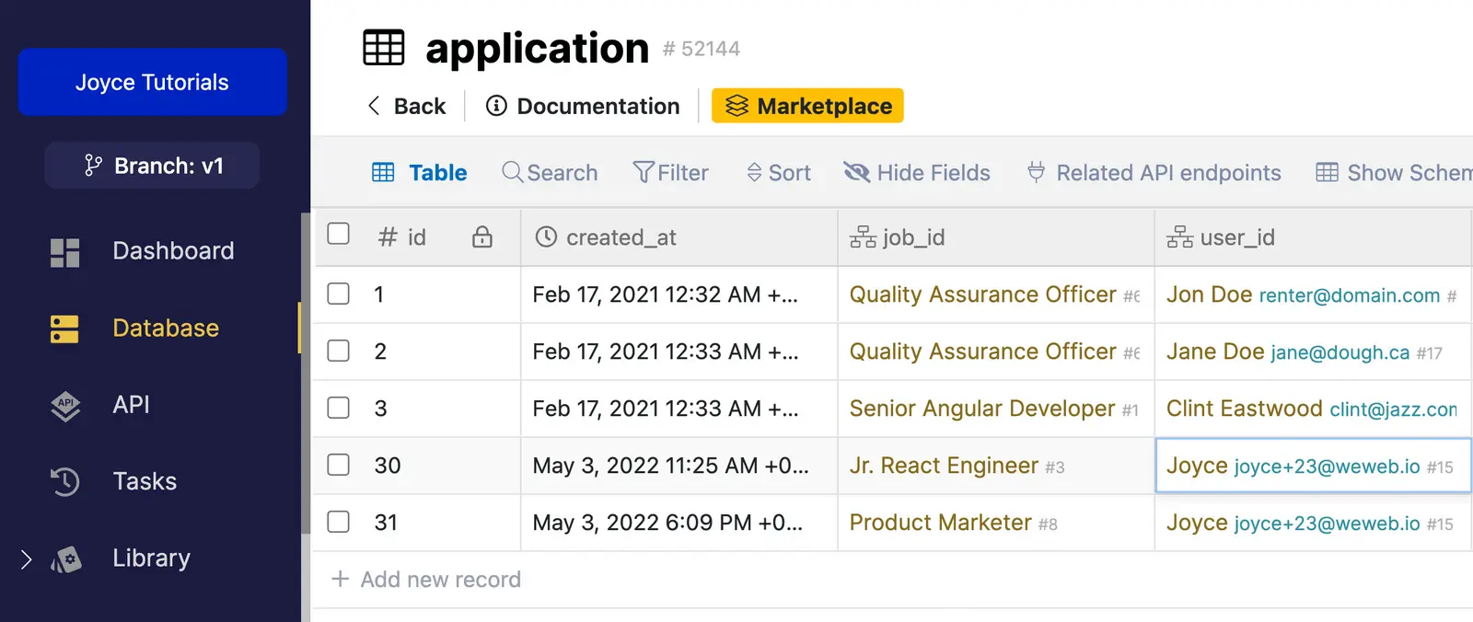
Task: Open Hide Fields options
Action: 917,173
